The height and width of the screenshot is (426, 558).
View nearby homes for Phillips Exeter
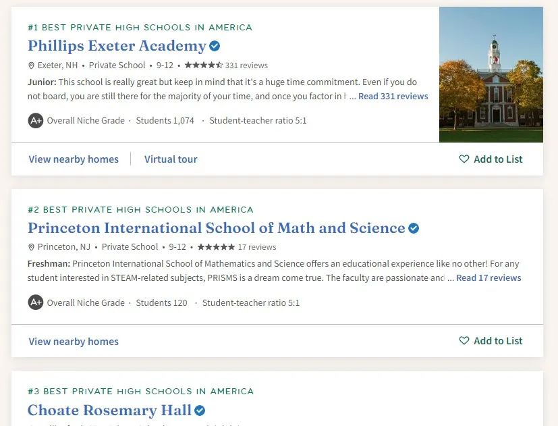pyautogui.click(x=74, y=159)
